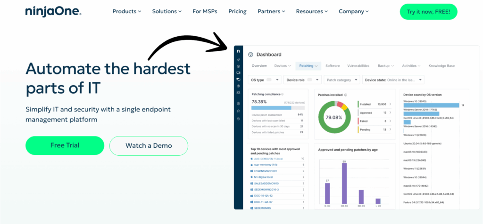The height and width of the screenshot is (224, 483).
Task: Click the info icon beside Patching compliance
Action: tap(283, 94)
